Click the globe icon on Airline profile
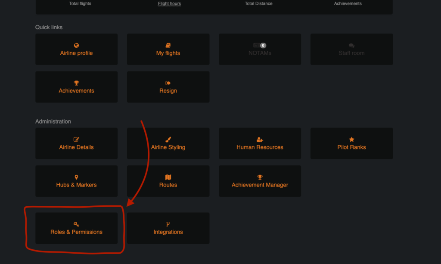 coord(76,45)
